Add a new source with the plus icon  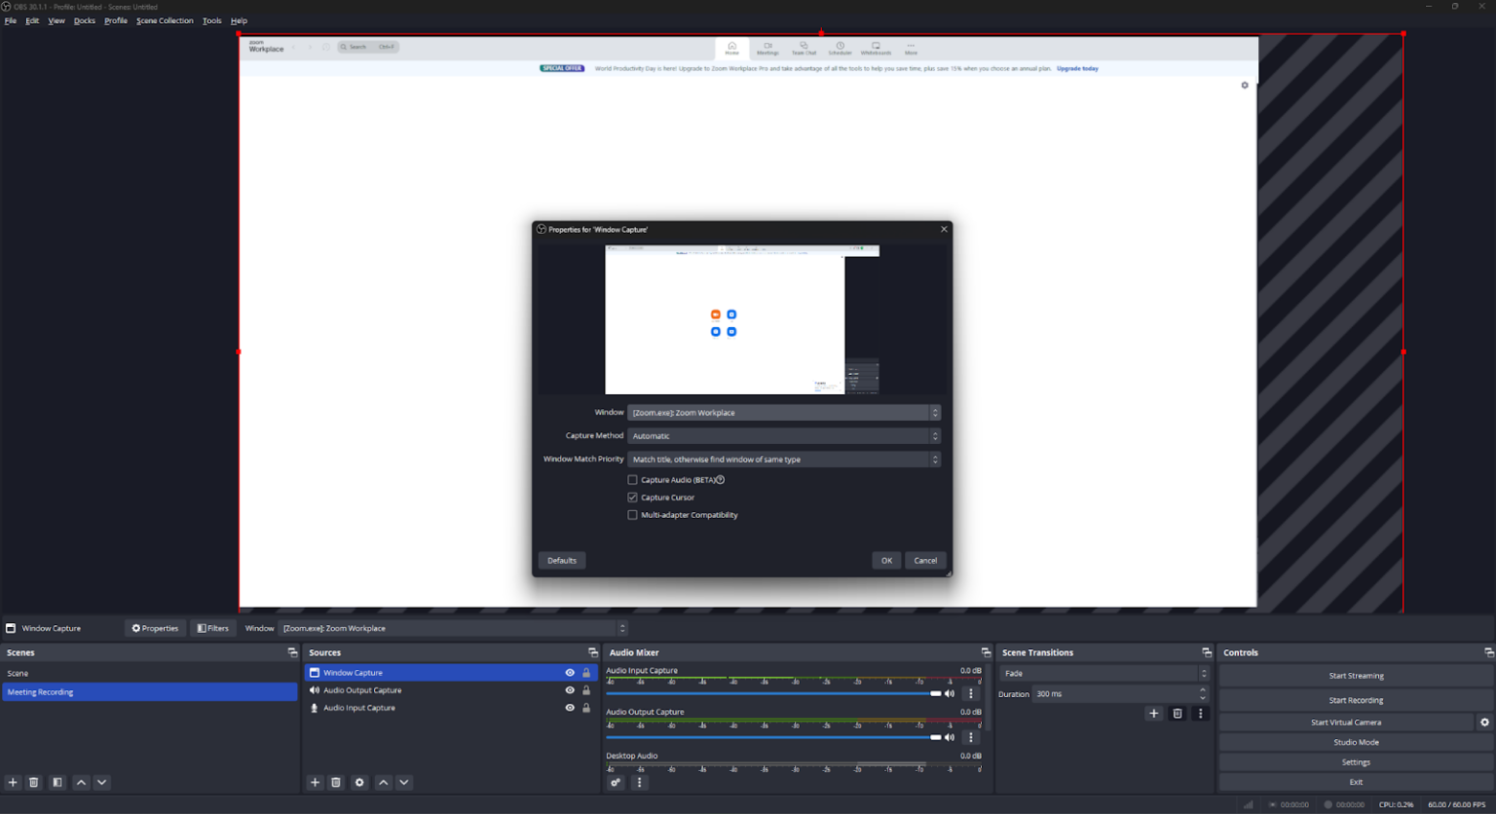click(314, 782)
